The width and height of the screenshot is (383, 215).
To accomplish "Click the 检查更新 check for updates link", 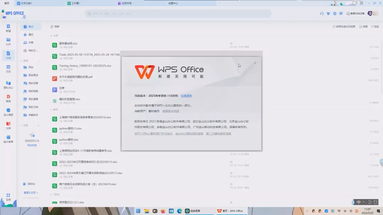I will coord(187,96).
